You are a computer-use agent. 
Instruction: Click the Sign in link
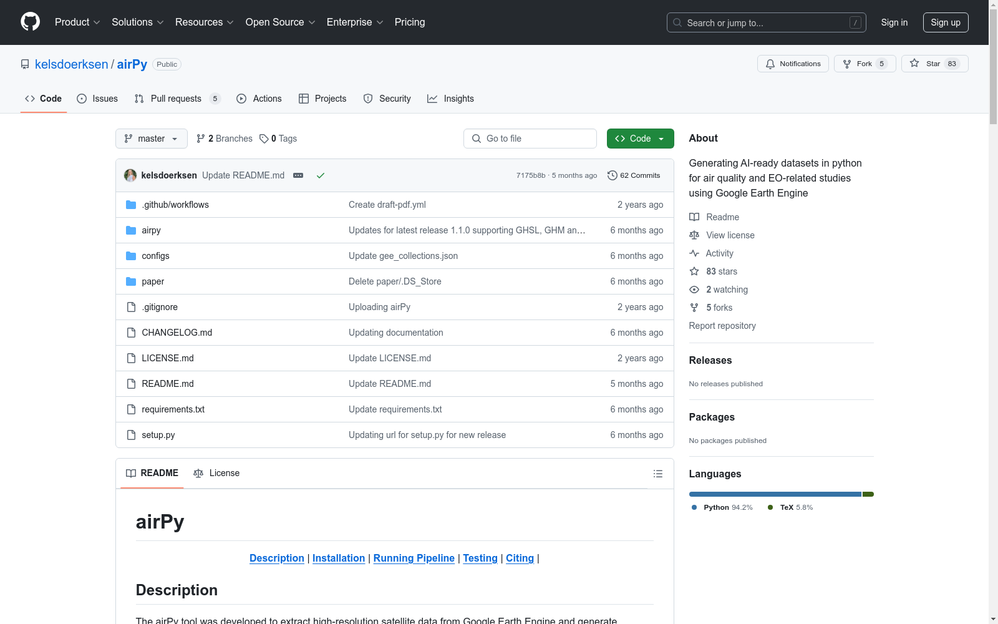click(894, 22)
